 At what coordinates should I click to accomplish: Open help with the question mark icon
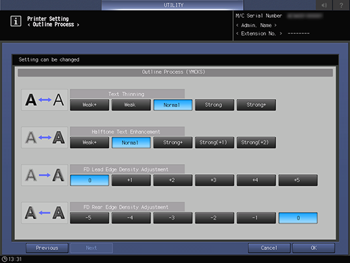[x=341, y=5]
